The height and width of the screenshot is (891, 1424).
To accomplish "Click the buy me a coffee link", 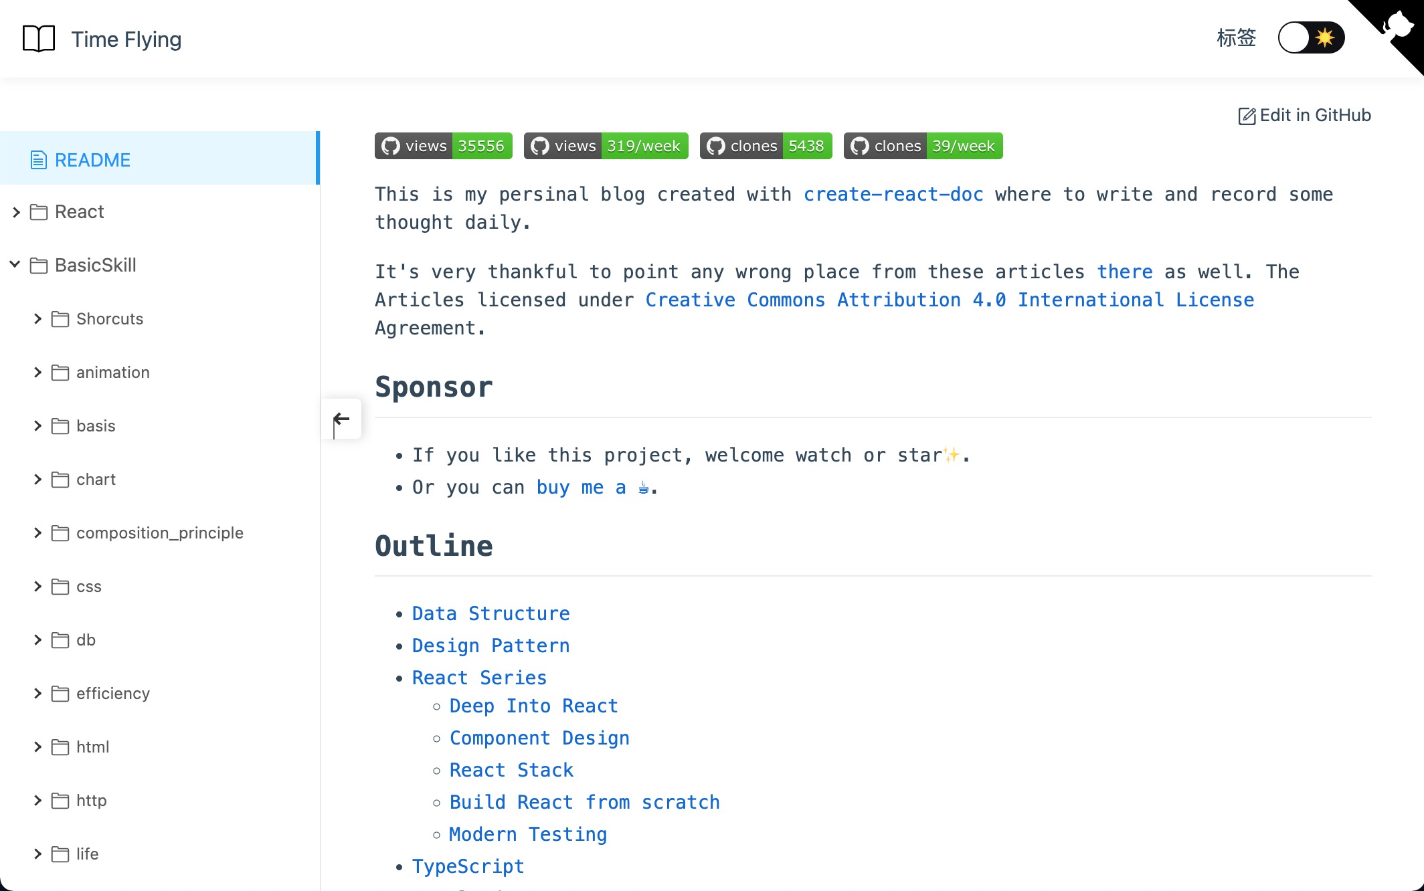I will point(592,488).
